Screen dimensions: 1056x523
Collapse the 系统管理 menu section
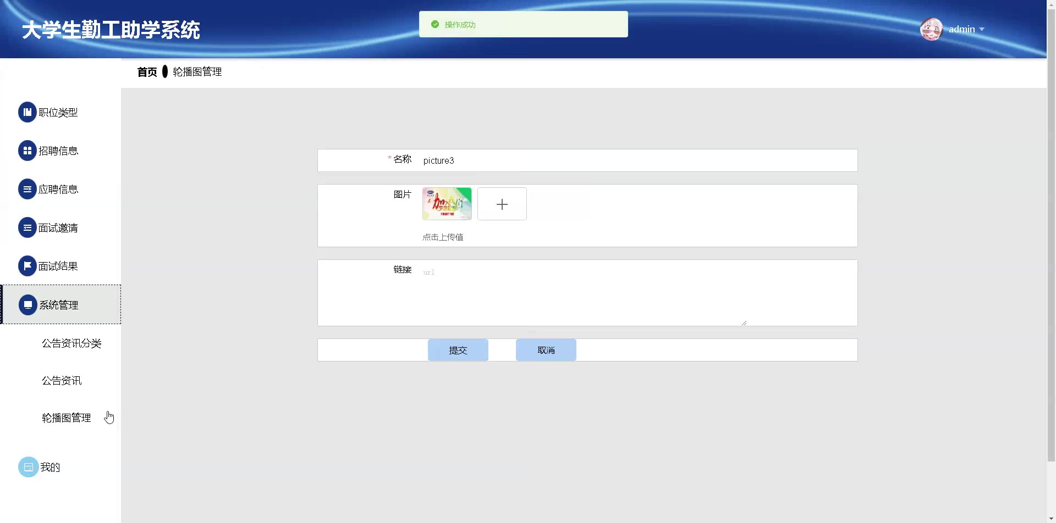(x=61, y=304)
